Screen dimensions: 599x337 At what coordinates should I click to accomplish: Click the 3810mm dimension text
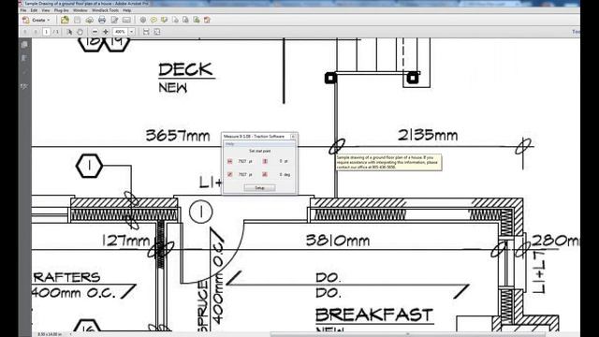[338, 241]
